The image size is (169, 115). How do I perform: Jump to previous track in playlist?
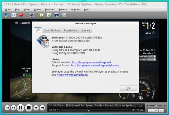(7, 108)
